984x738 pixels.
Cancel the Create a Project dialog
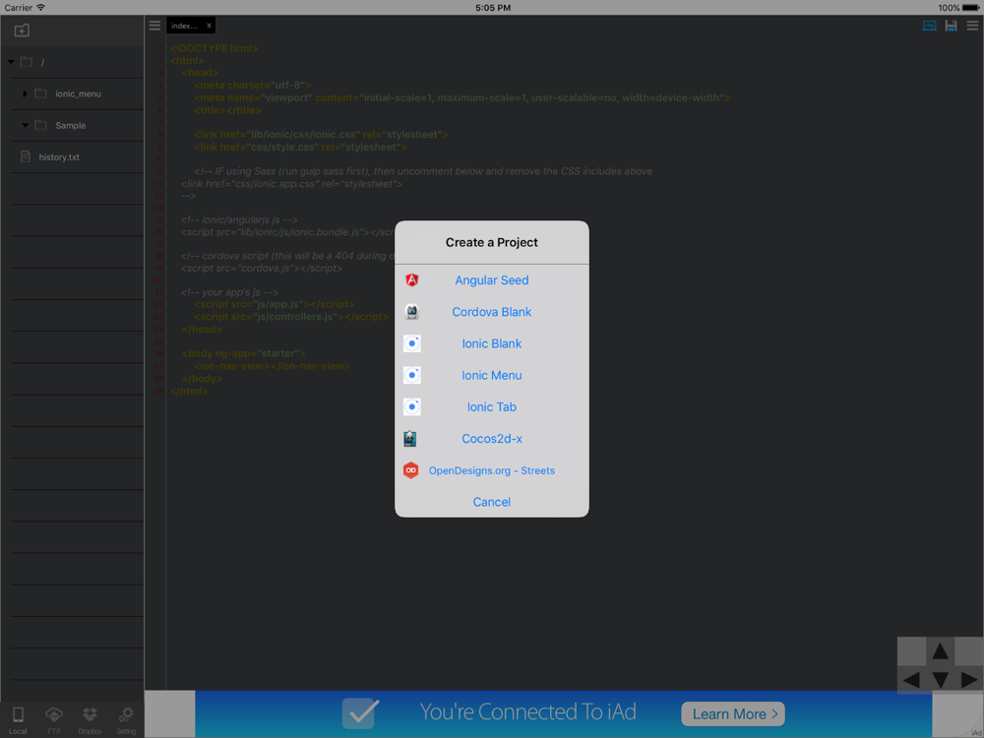tap(491, 502)
